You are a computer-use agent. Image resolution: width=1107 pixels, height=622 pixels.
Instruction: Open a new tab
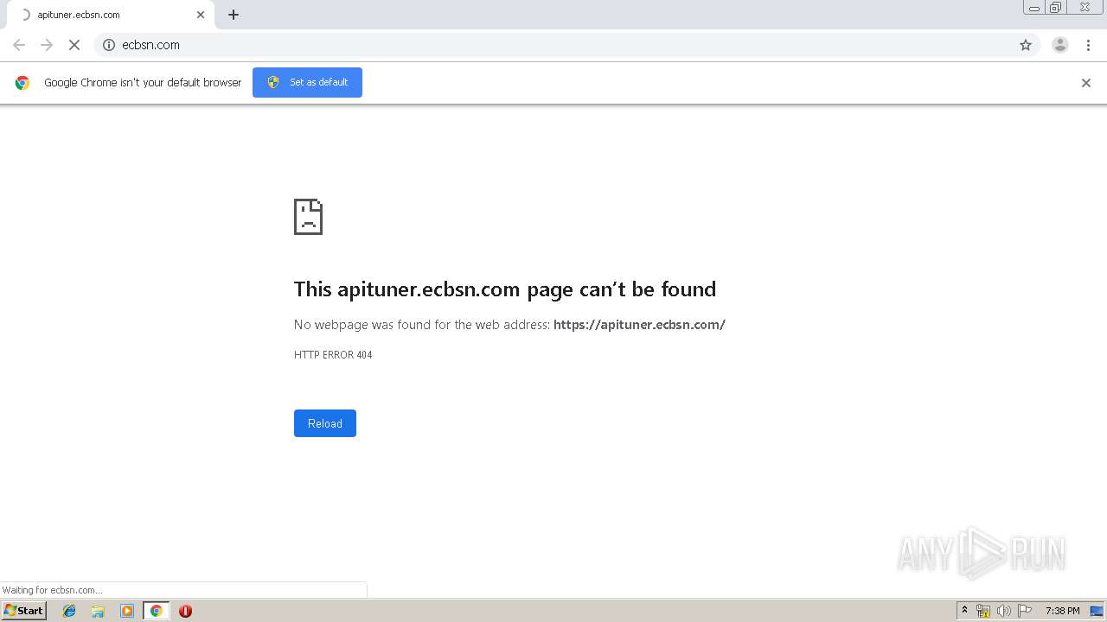click(x=234, y=15)
